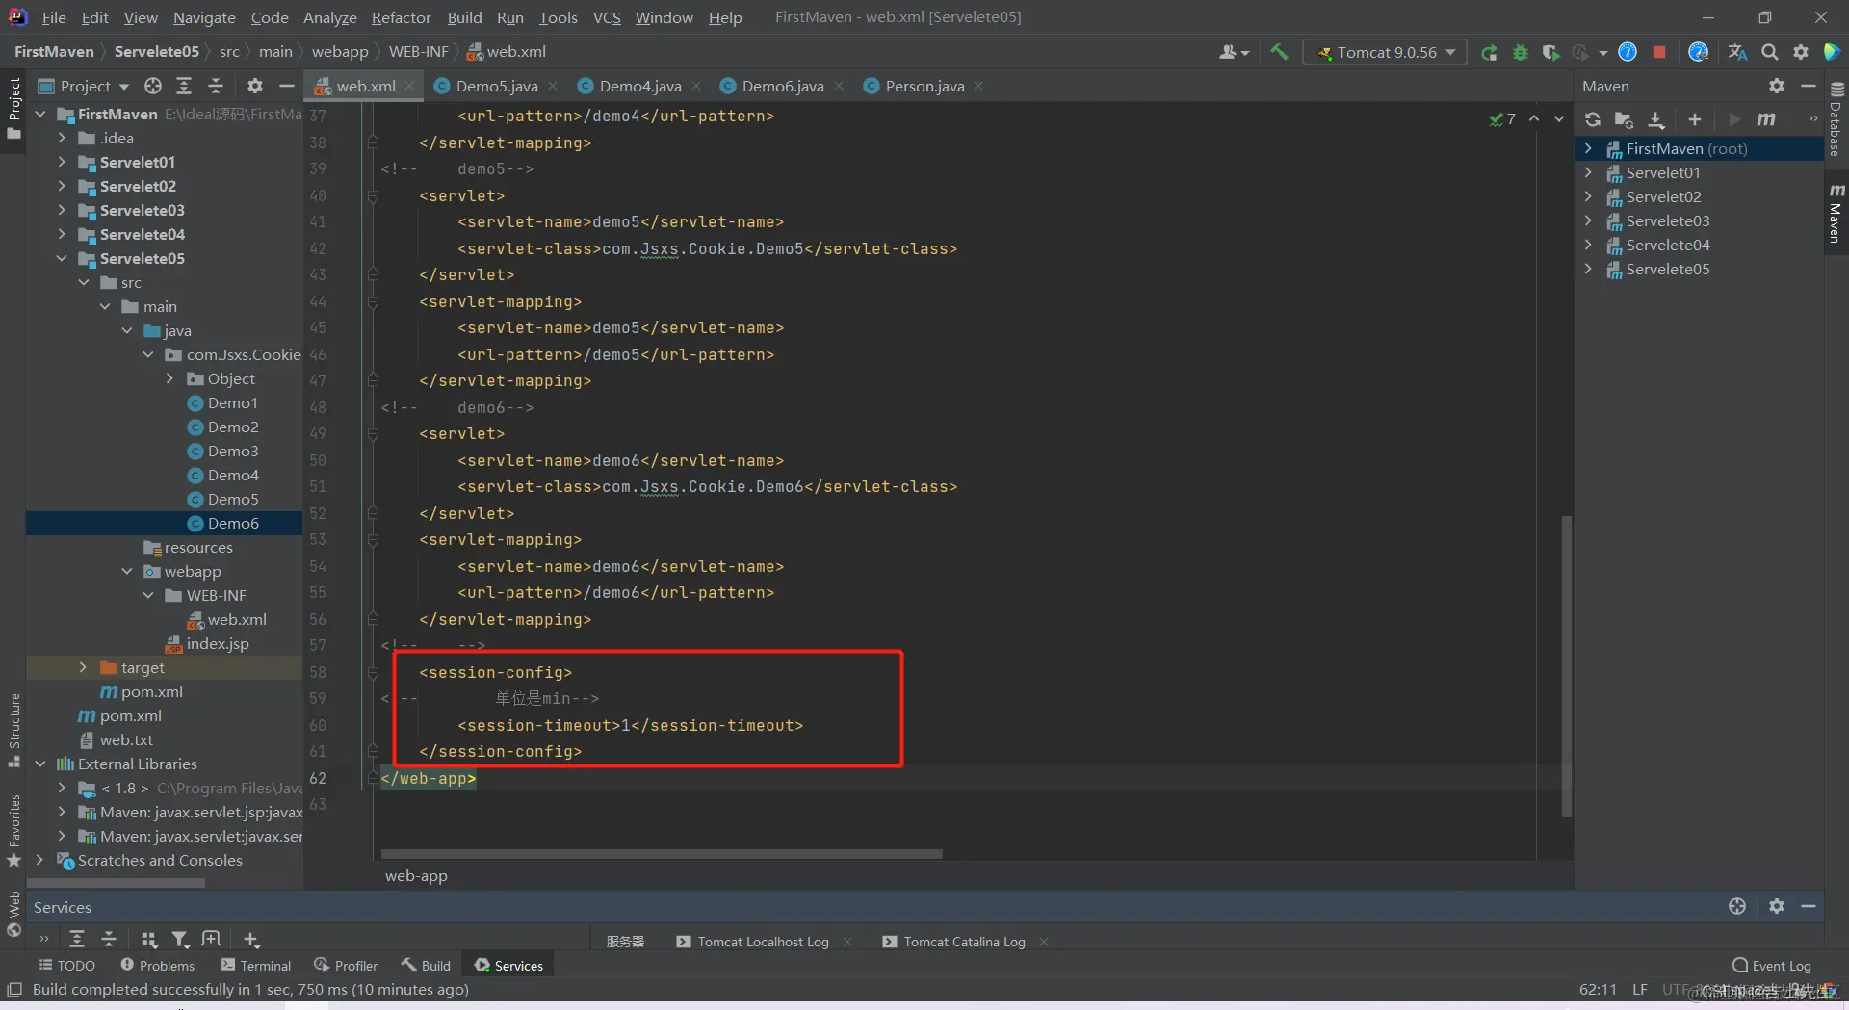Open the Project view selector dropdown
This screenshot has width=1849, height=1010.
point(84,86)
